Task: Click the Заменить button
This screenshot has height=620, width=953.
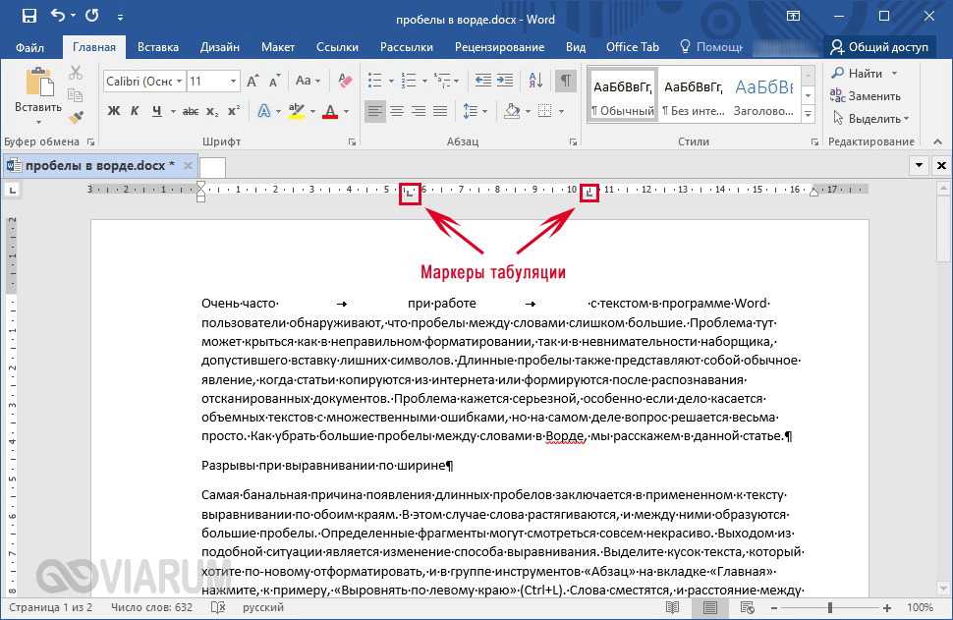Action: [x=866, y=96]
